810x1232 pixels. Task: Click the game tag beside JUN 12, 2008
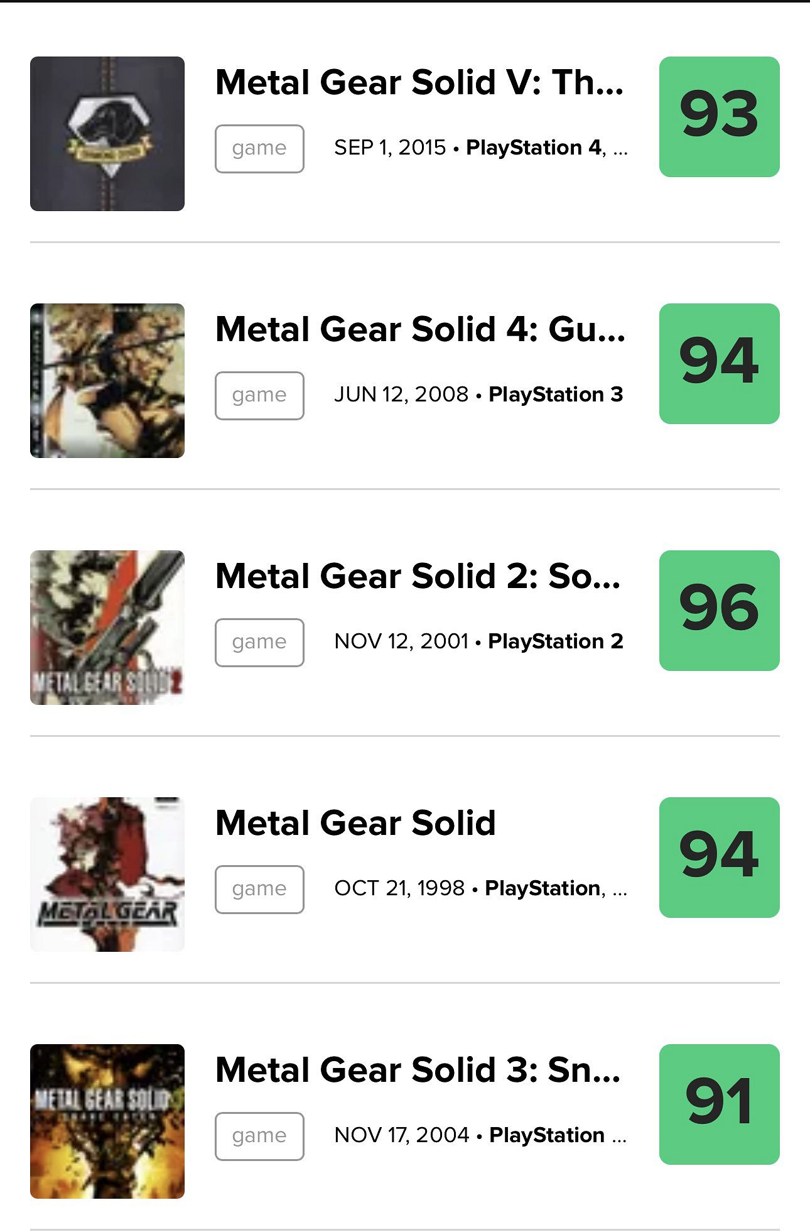[259, 396]
